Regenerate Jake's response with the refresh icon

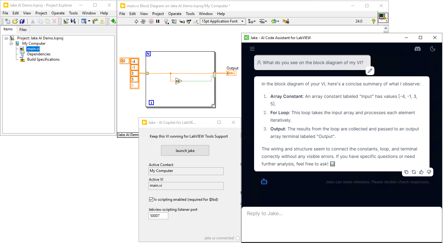(414, 172)
